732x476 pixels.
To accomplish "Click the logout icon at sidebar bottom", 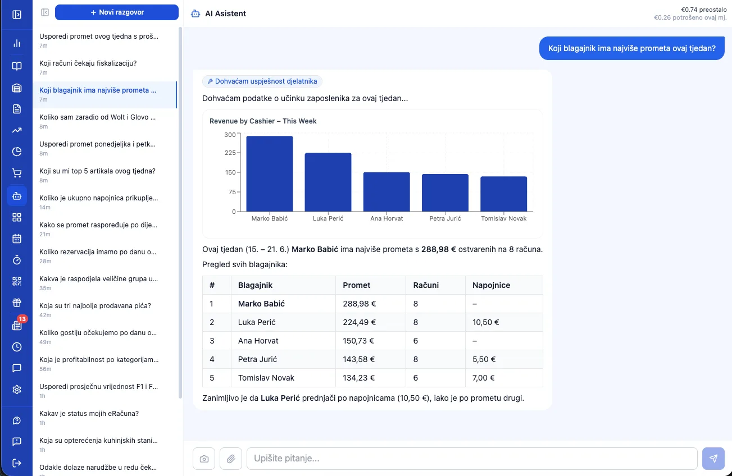I will click(x=17, y=463).
